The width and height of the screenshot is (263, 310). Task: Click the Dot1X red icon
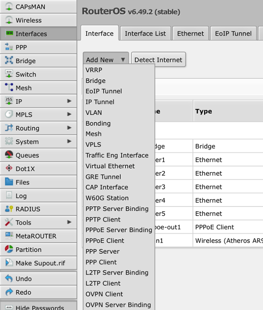click(9, 168)
